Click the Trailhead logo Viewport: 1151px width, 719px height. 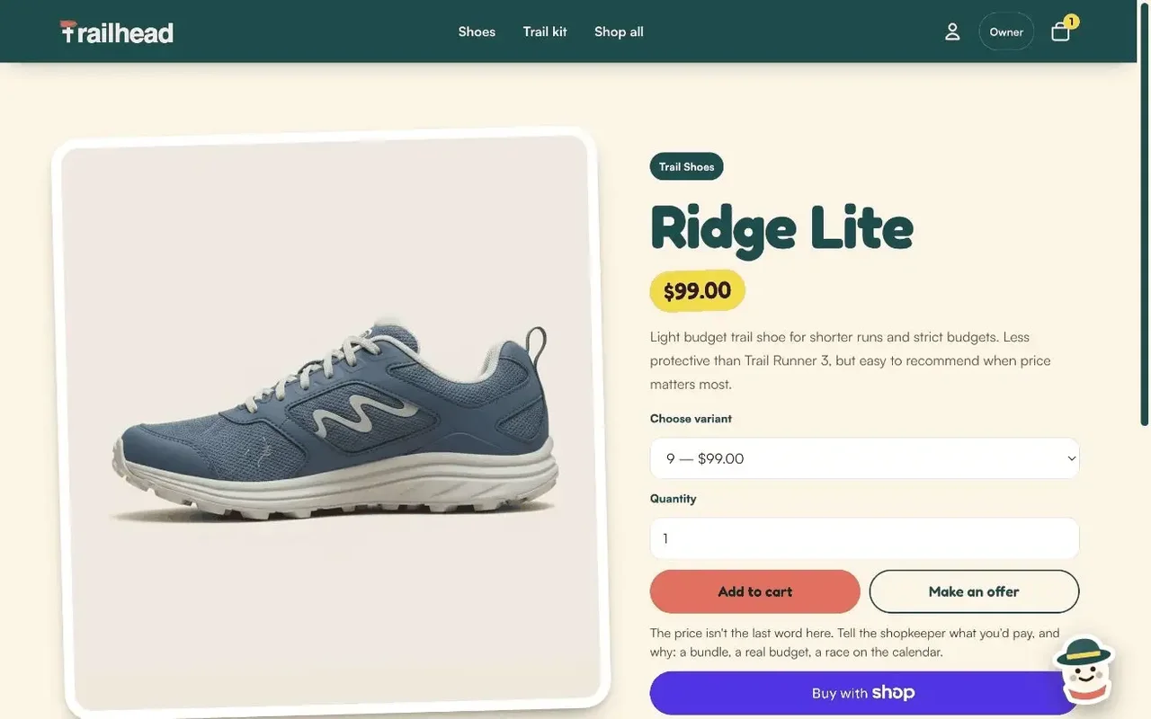click(x=117, y=31)
